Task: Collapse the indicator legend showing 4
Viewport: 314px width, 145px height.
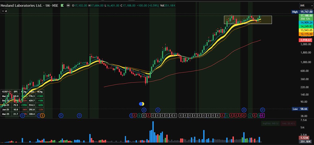Action: point(4,11)
